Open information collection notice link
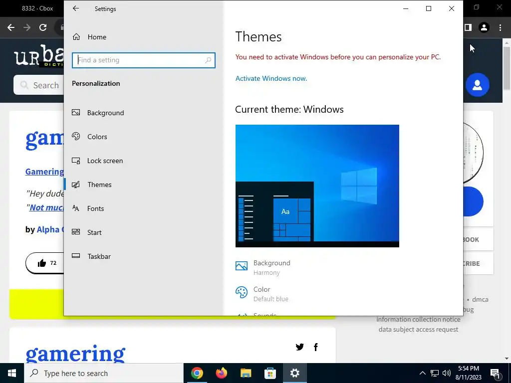The image size is (511, 383). tap(418, 320)
